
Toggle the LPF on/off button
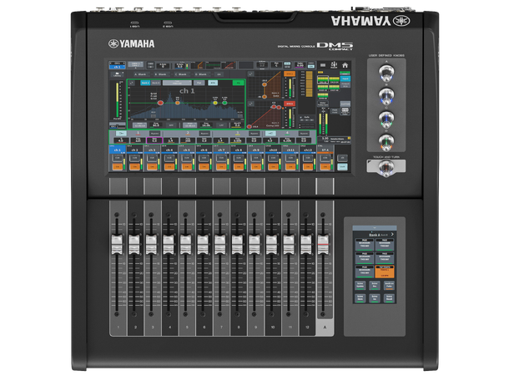[x=221, y=124]
